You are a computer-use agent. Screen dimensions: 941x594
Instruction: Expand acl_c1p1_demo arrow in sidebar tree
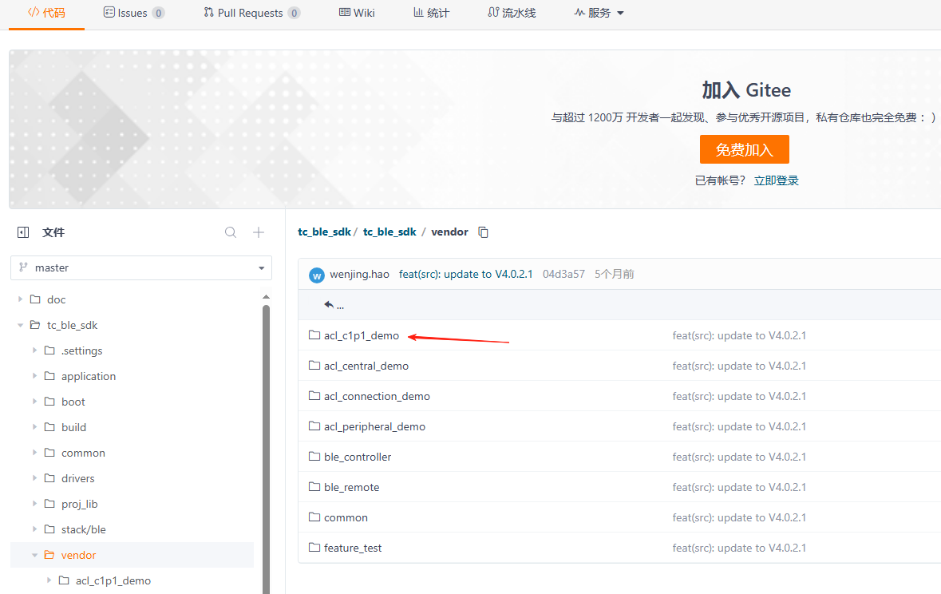click(x=49, y=580)
